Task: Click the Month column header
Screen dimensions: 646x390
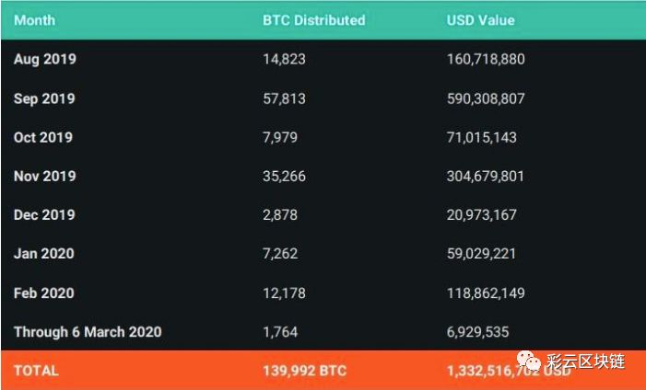Action: pos(35,20)
